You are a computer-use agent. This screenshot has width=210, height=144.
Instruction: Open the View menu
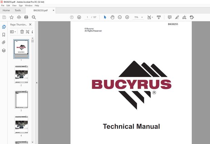(14, 5)
